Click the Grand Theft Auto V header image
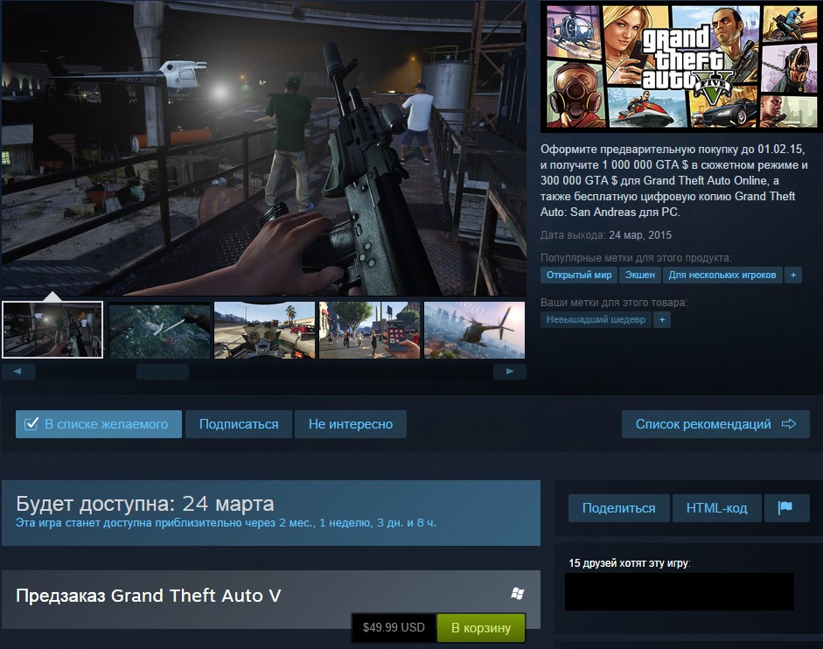 coord(682,66)
